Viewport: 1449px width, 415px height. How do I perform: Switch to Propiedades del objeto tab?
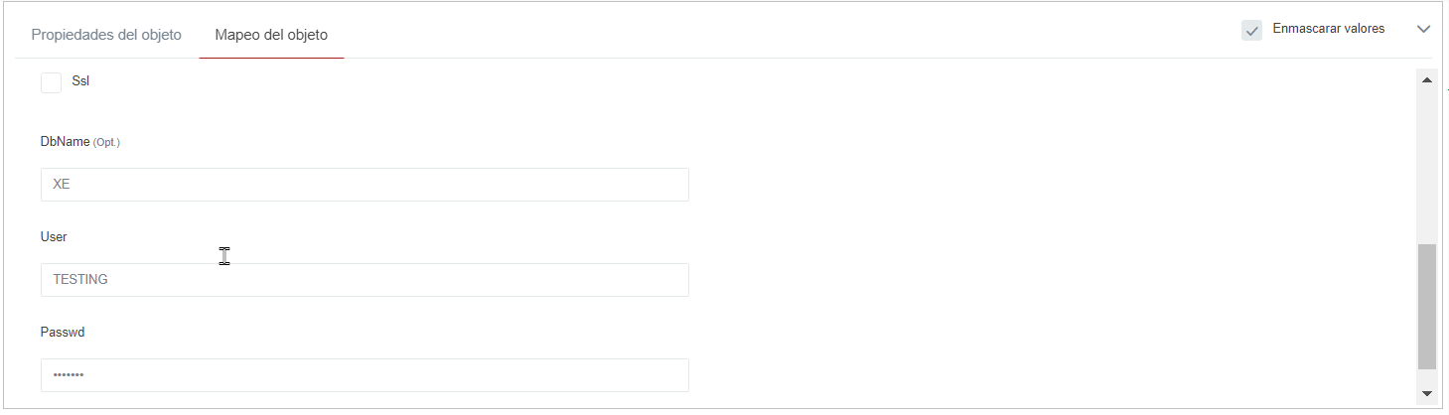[106, 35]
